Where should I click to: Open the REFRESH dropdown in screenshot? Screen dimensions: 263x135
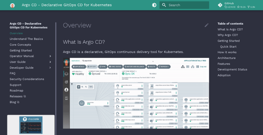(x=164, y=67)
